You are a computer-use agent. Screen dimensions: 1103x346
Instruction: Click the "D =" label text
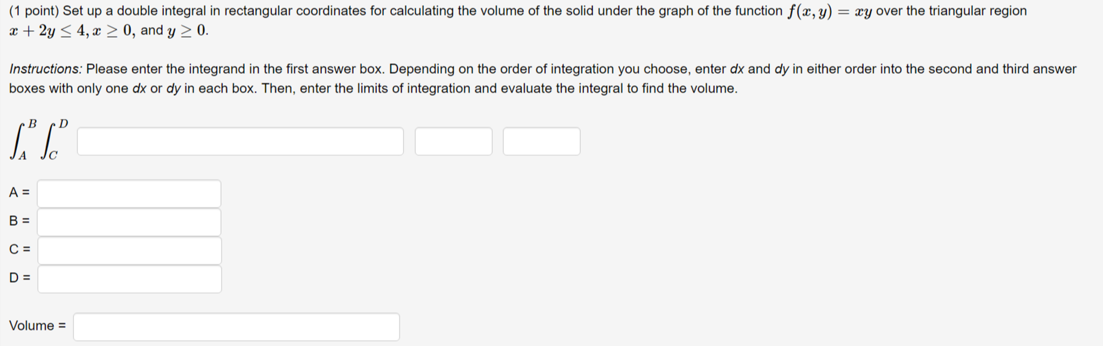click(19, 278)
